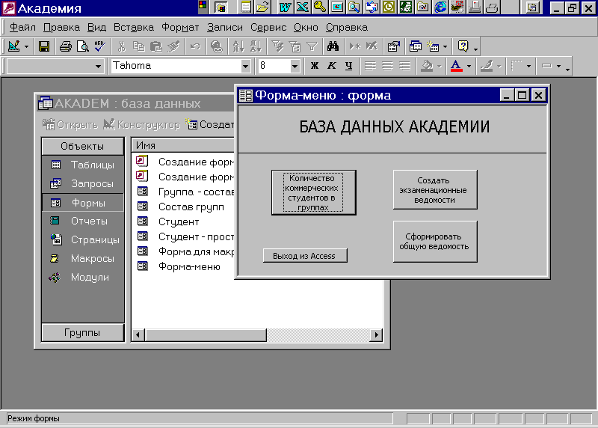
Task: Open the Properties icon in the toolbar
Action: tap(394, 46)
